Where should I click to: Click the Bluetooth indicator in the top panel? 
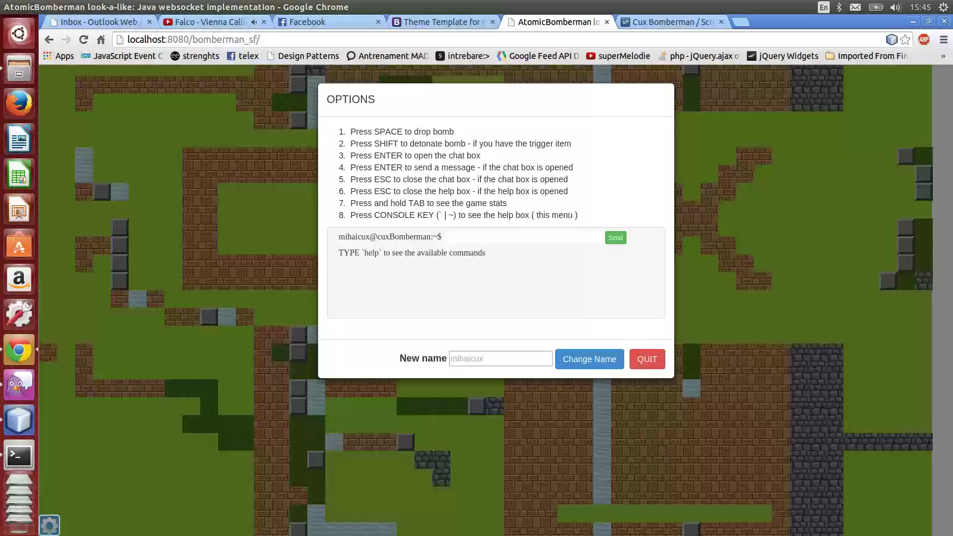point(840,7)
